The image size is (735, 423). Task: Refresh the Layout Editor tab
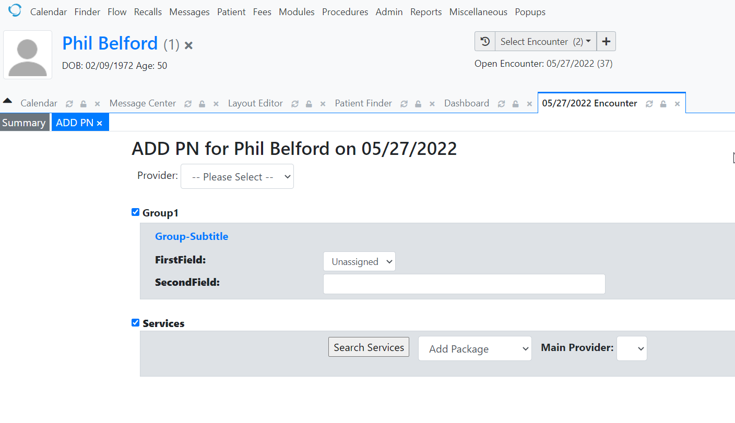point(294,103)
